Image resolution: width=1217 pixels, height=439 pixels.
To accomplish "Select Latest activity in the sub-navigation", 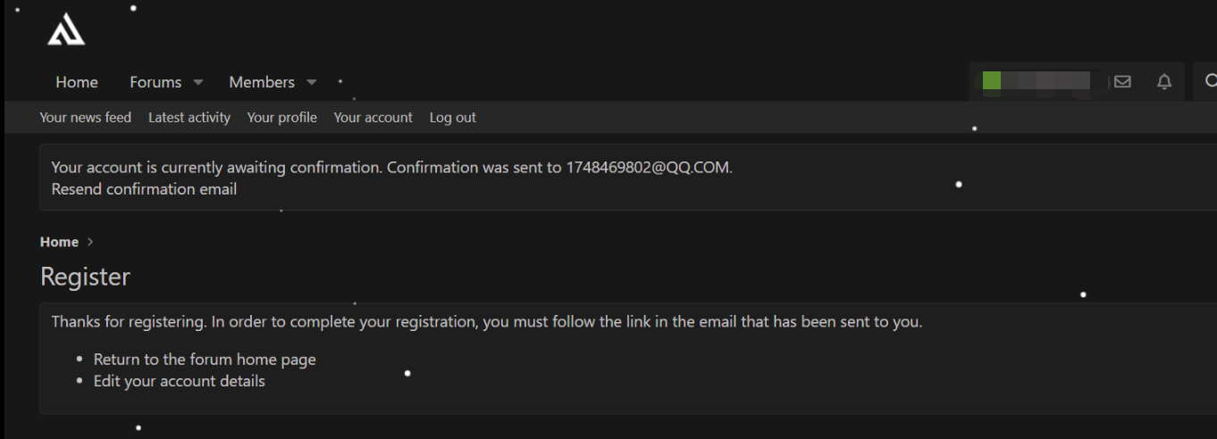I will [x=189, y=117].
